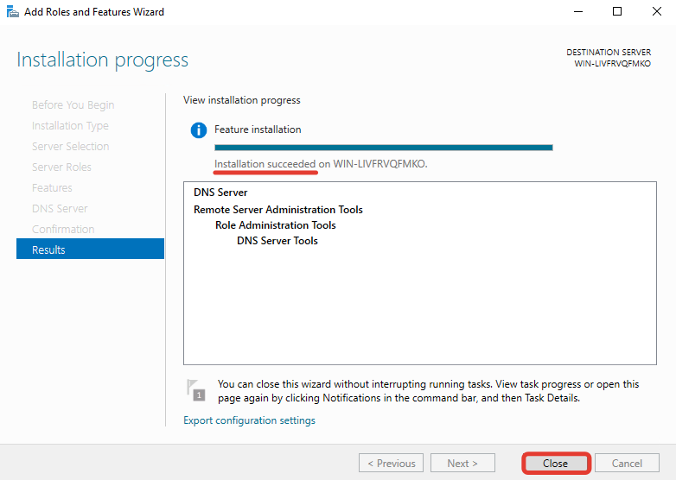Viewport: 676px width, 480px height.
Task: Select the DNS Server step in the sidebar
Action: click(x=60, y=208)
